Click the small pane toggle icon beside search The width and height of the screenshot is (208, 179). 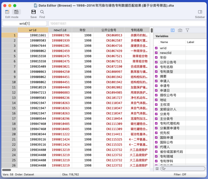157,169
